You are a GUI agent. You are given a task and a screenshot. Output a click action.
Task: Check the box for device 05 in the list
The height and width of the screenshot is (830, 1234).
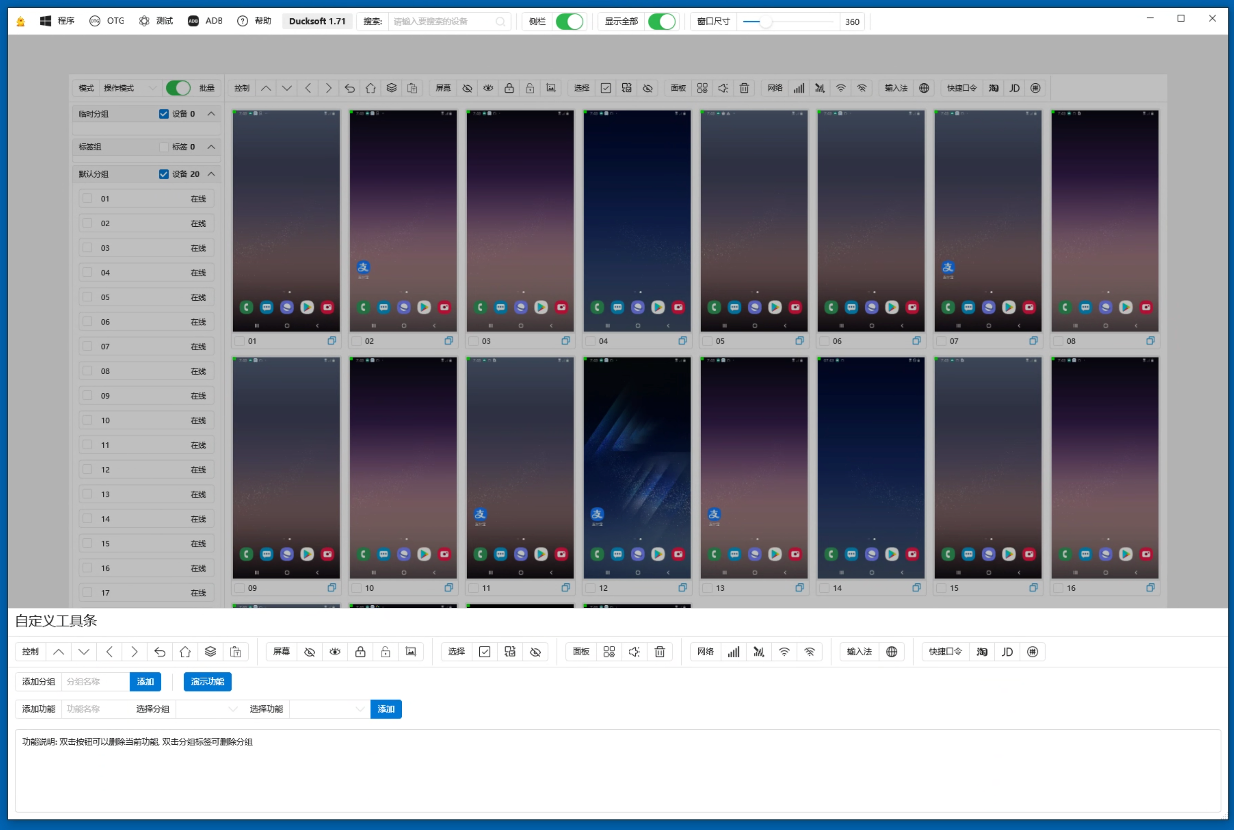tap(88, 297)
